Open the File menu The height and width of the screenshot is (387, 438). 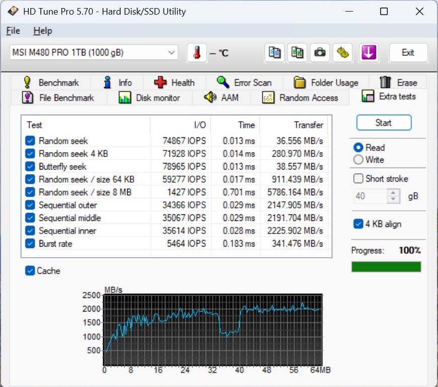[13, 31]
